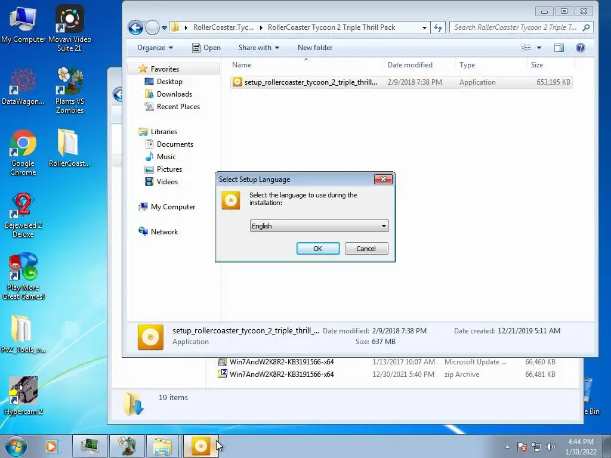This screenshot has height=458, width=611.
Task: Click system monitor taskbar icon
Action: coord(90,446)
